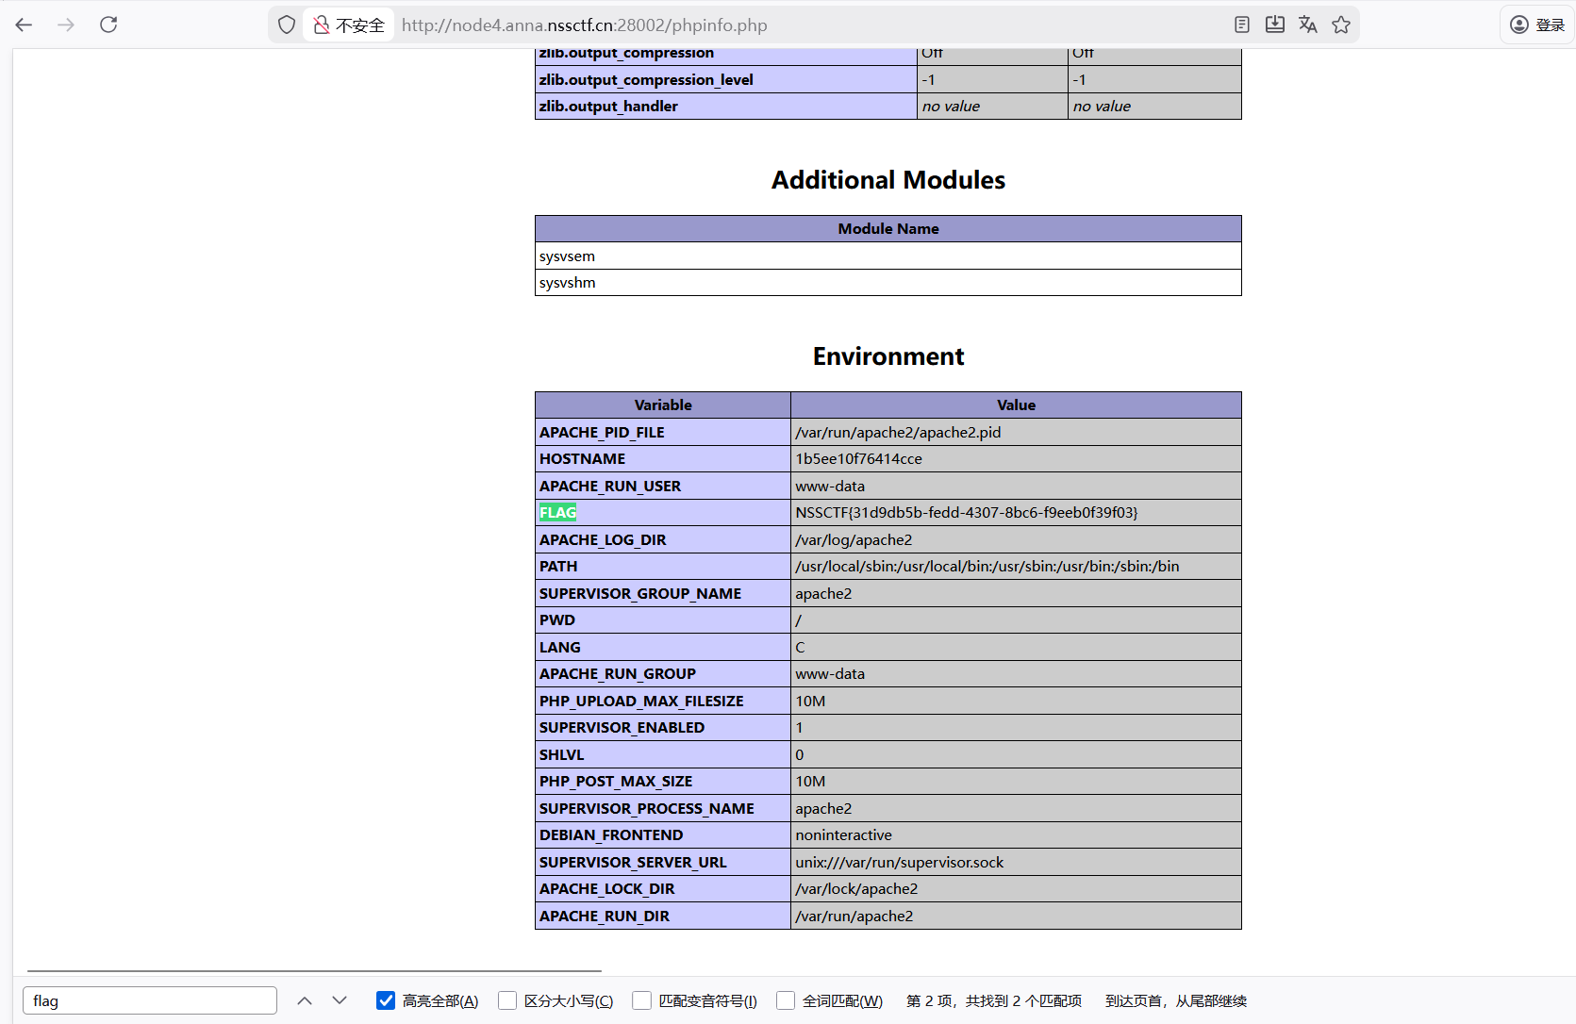Image resolution: width=1576 pixels, height=1024 pixels.
Task: Click the forward navigation arrow
Action: 66,25
